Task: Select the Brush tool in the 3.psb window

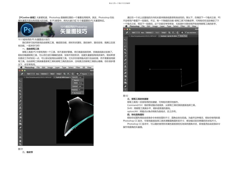Action: click(x=20, y=104)
